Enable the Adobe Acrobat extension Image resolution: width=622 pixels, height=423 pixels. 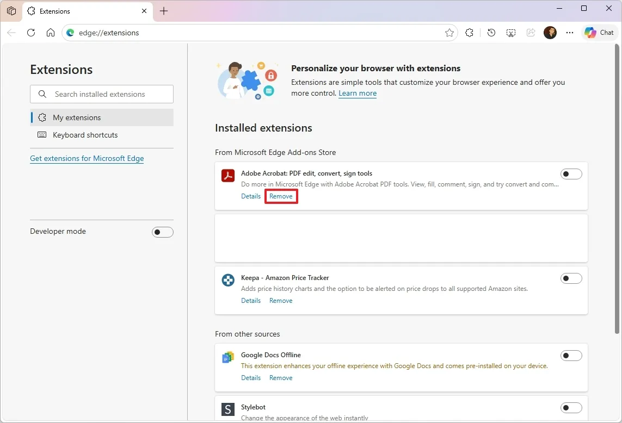pos(571,173)
